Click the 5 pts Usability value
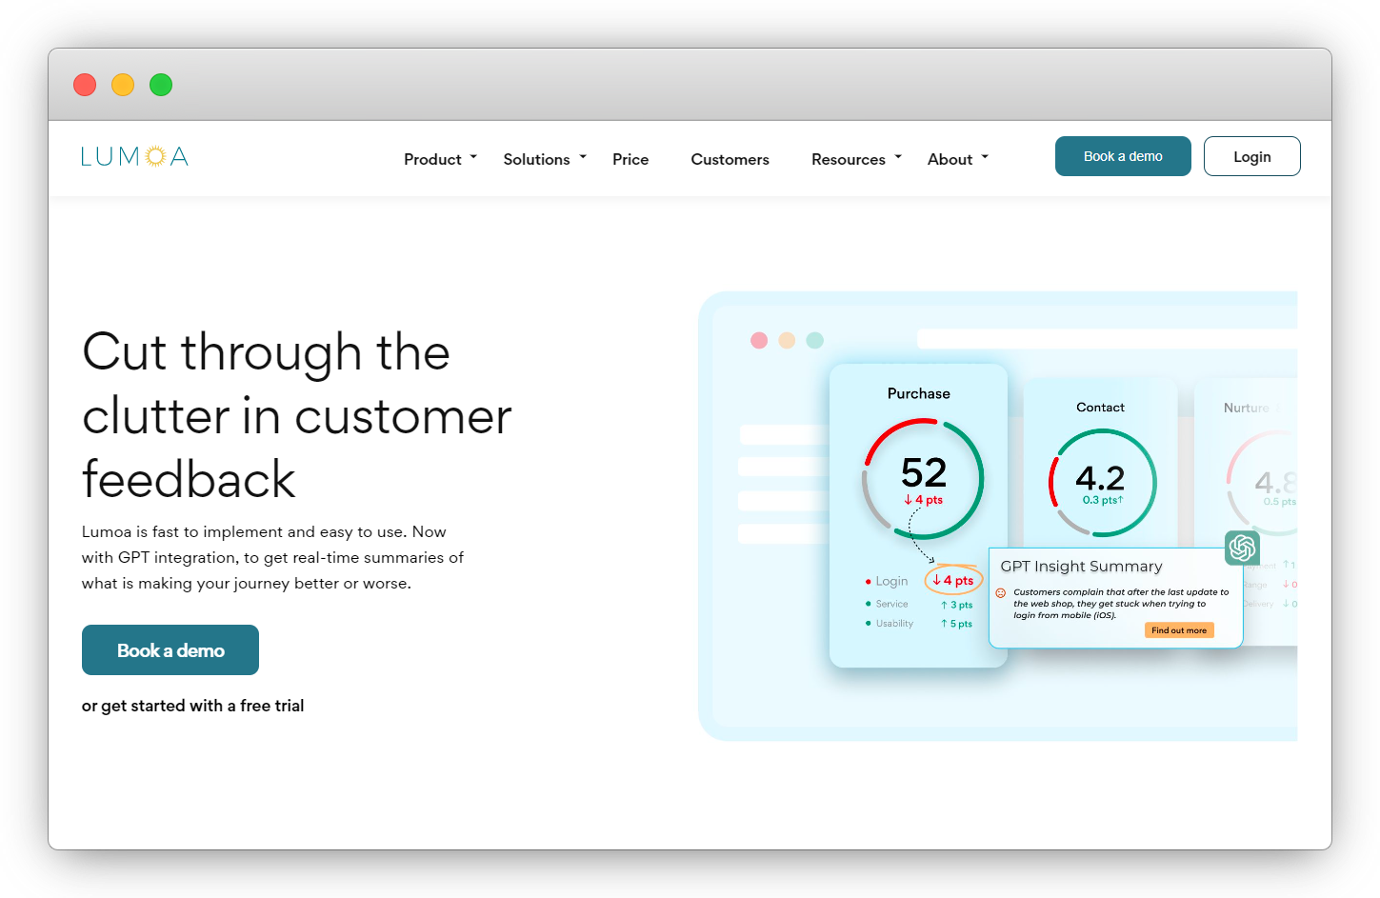The width and height of the screenshot is (1380, 898). [956, 624]
